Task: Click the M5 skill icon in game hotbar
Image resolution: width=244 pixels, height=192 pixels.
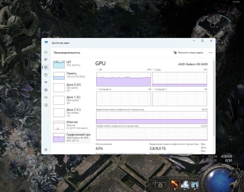Action: coord(185,185)
